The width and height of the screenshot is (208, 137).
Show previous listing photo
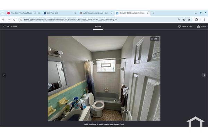click(x=4, y=75)
